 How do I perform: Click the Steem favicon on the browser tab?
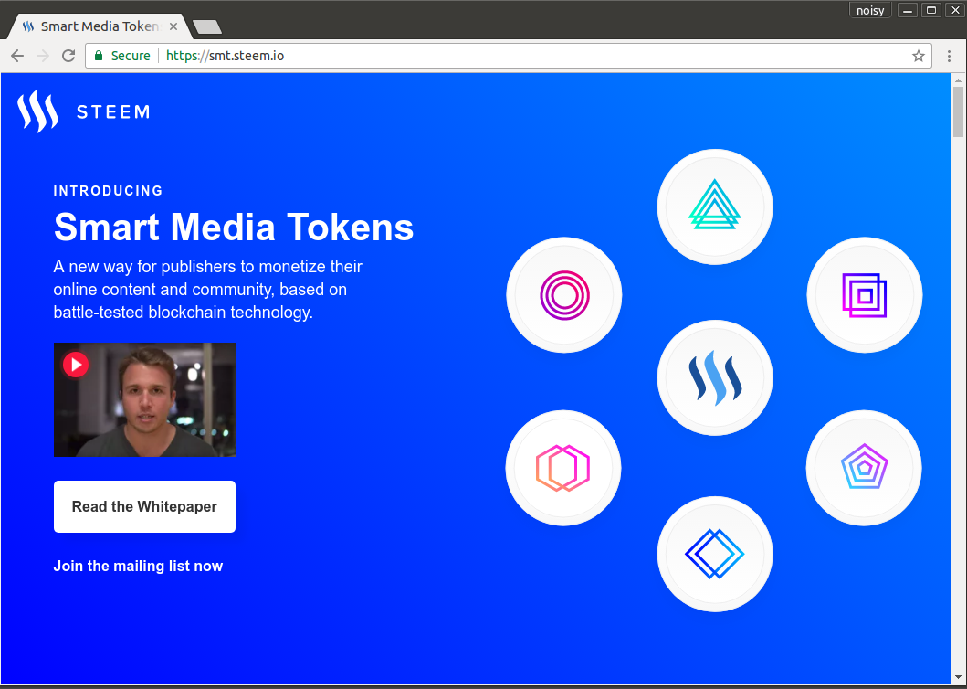tap(28, 26)
